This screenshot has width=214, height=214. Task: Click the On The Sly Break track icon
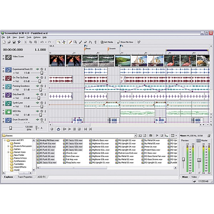tap(9, 78)
